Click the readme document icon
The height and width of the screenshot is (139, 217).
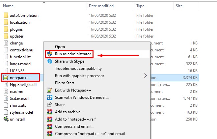pyautogui.click(x=6, y=91)
